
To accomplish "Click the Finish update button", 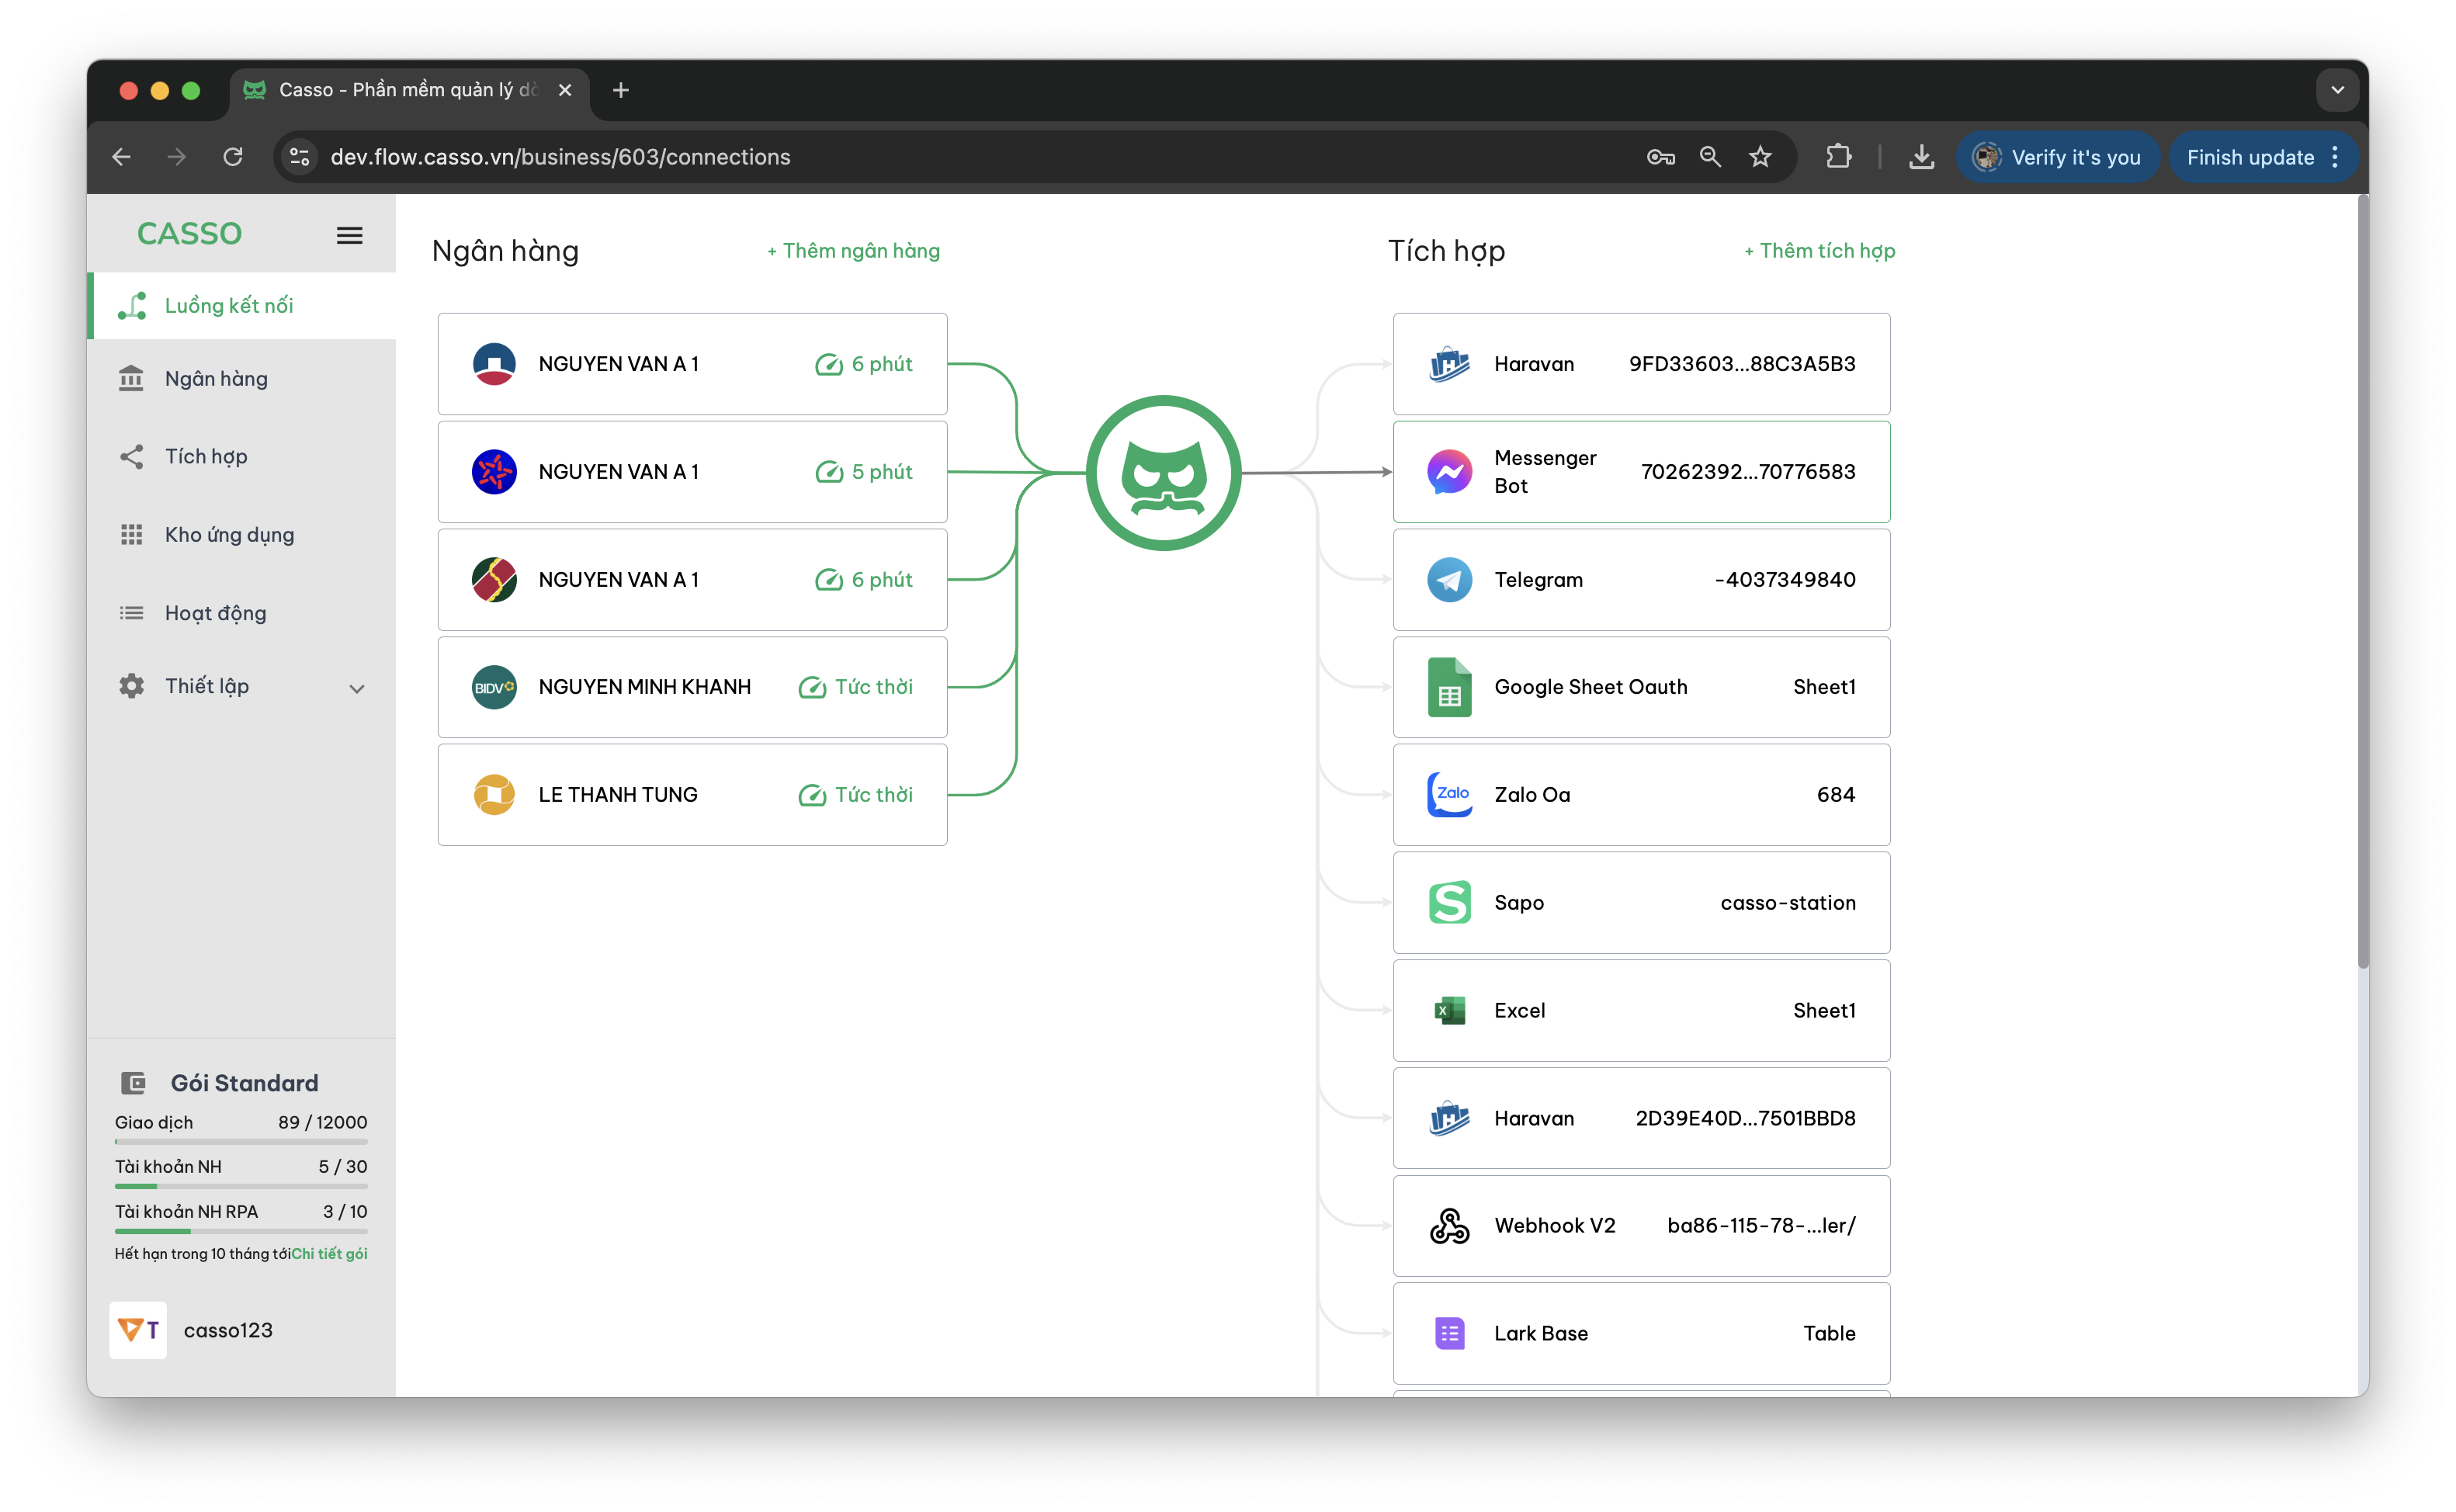I will (2263, 157).
